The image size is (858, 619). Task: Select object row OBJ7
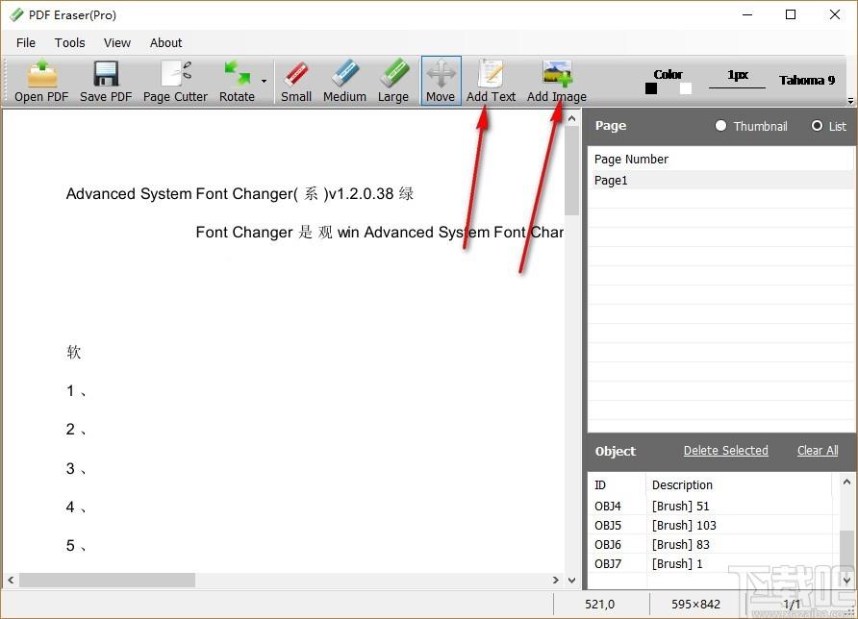712,564
